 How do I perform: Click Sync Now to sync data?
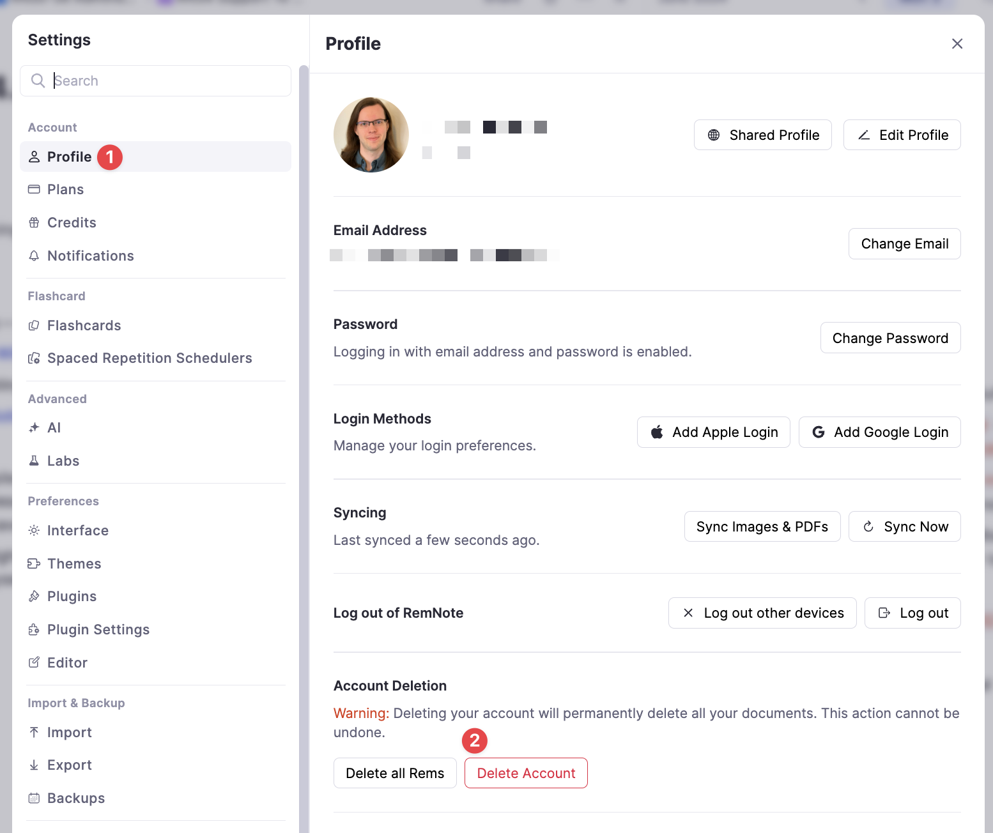coord(904,527)
